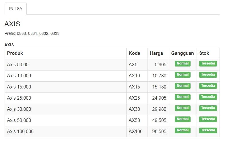227x145 pixels.
Task: Click the price 24.905
Action: (x=159, y=98)
